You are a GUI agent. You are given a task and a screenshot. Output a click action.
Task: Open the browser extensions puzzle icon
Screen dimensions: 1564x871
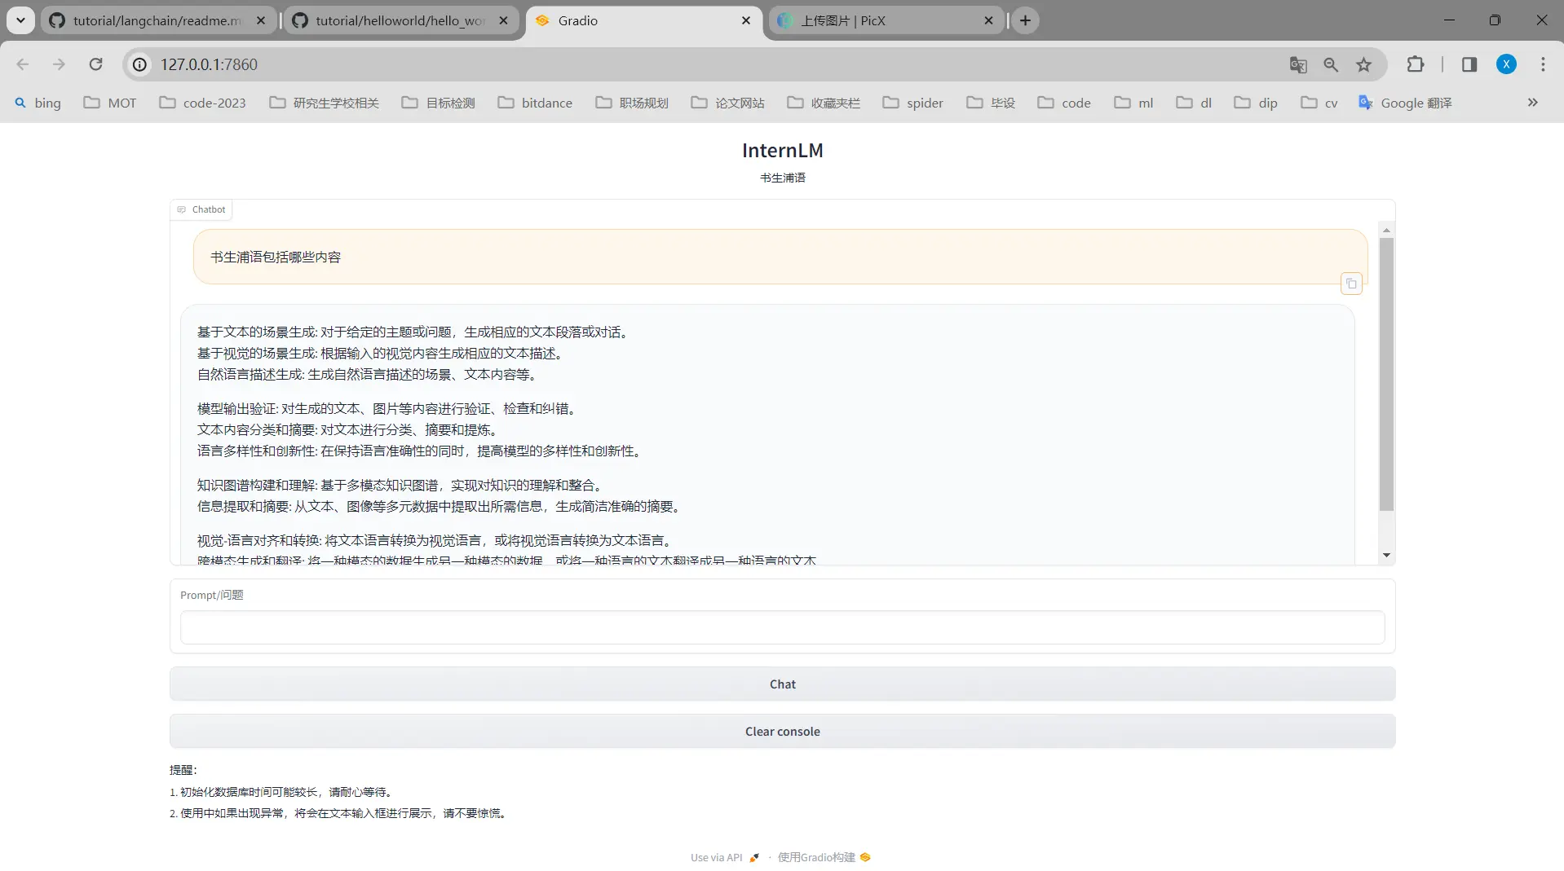point(1416,64)
